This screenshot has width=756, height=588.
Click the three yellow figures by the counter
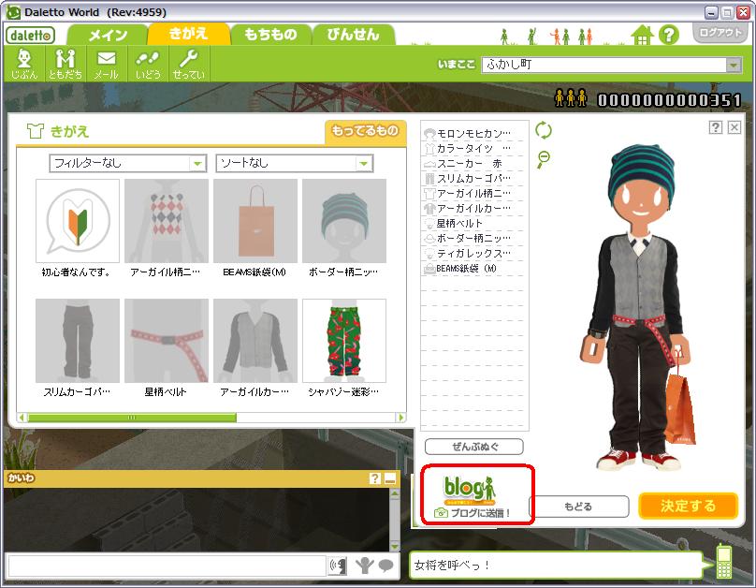tap(571, 98)
